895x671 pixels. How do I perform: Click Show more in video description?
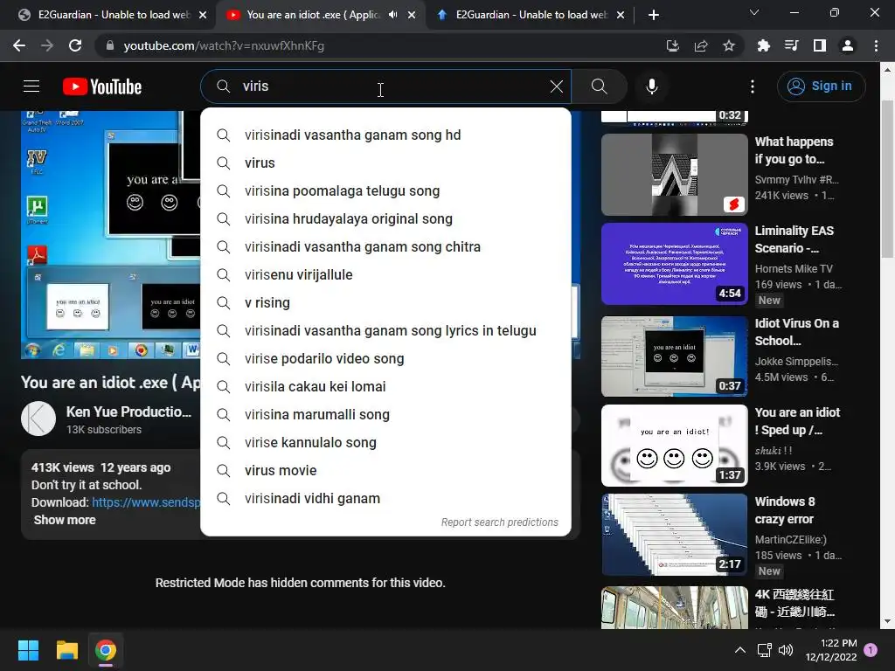click(65, 520)
